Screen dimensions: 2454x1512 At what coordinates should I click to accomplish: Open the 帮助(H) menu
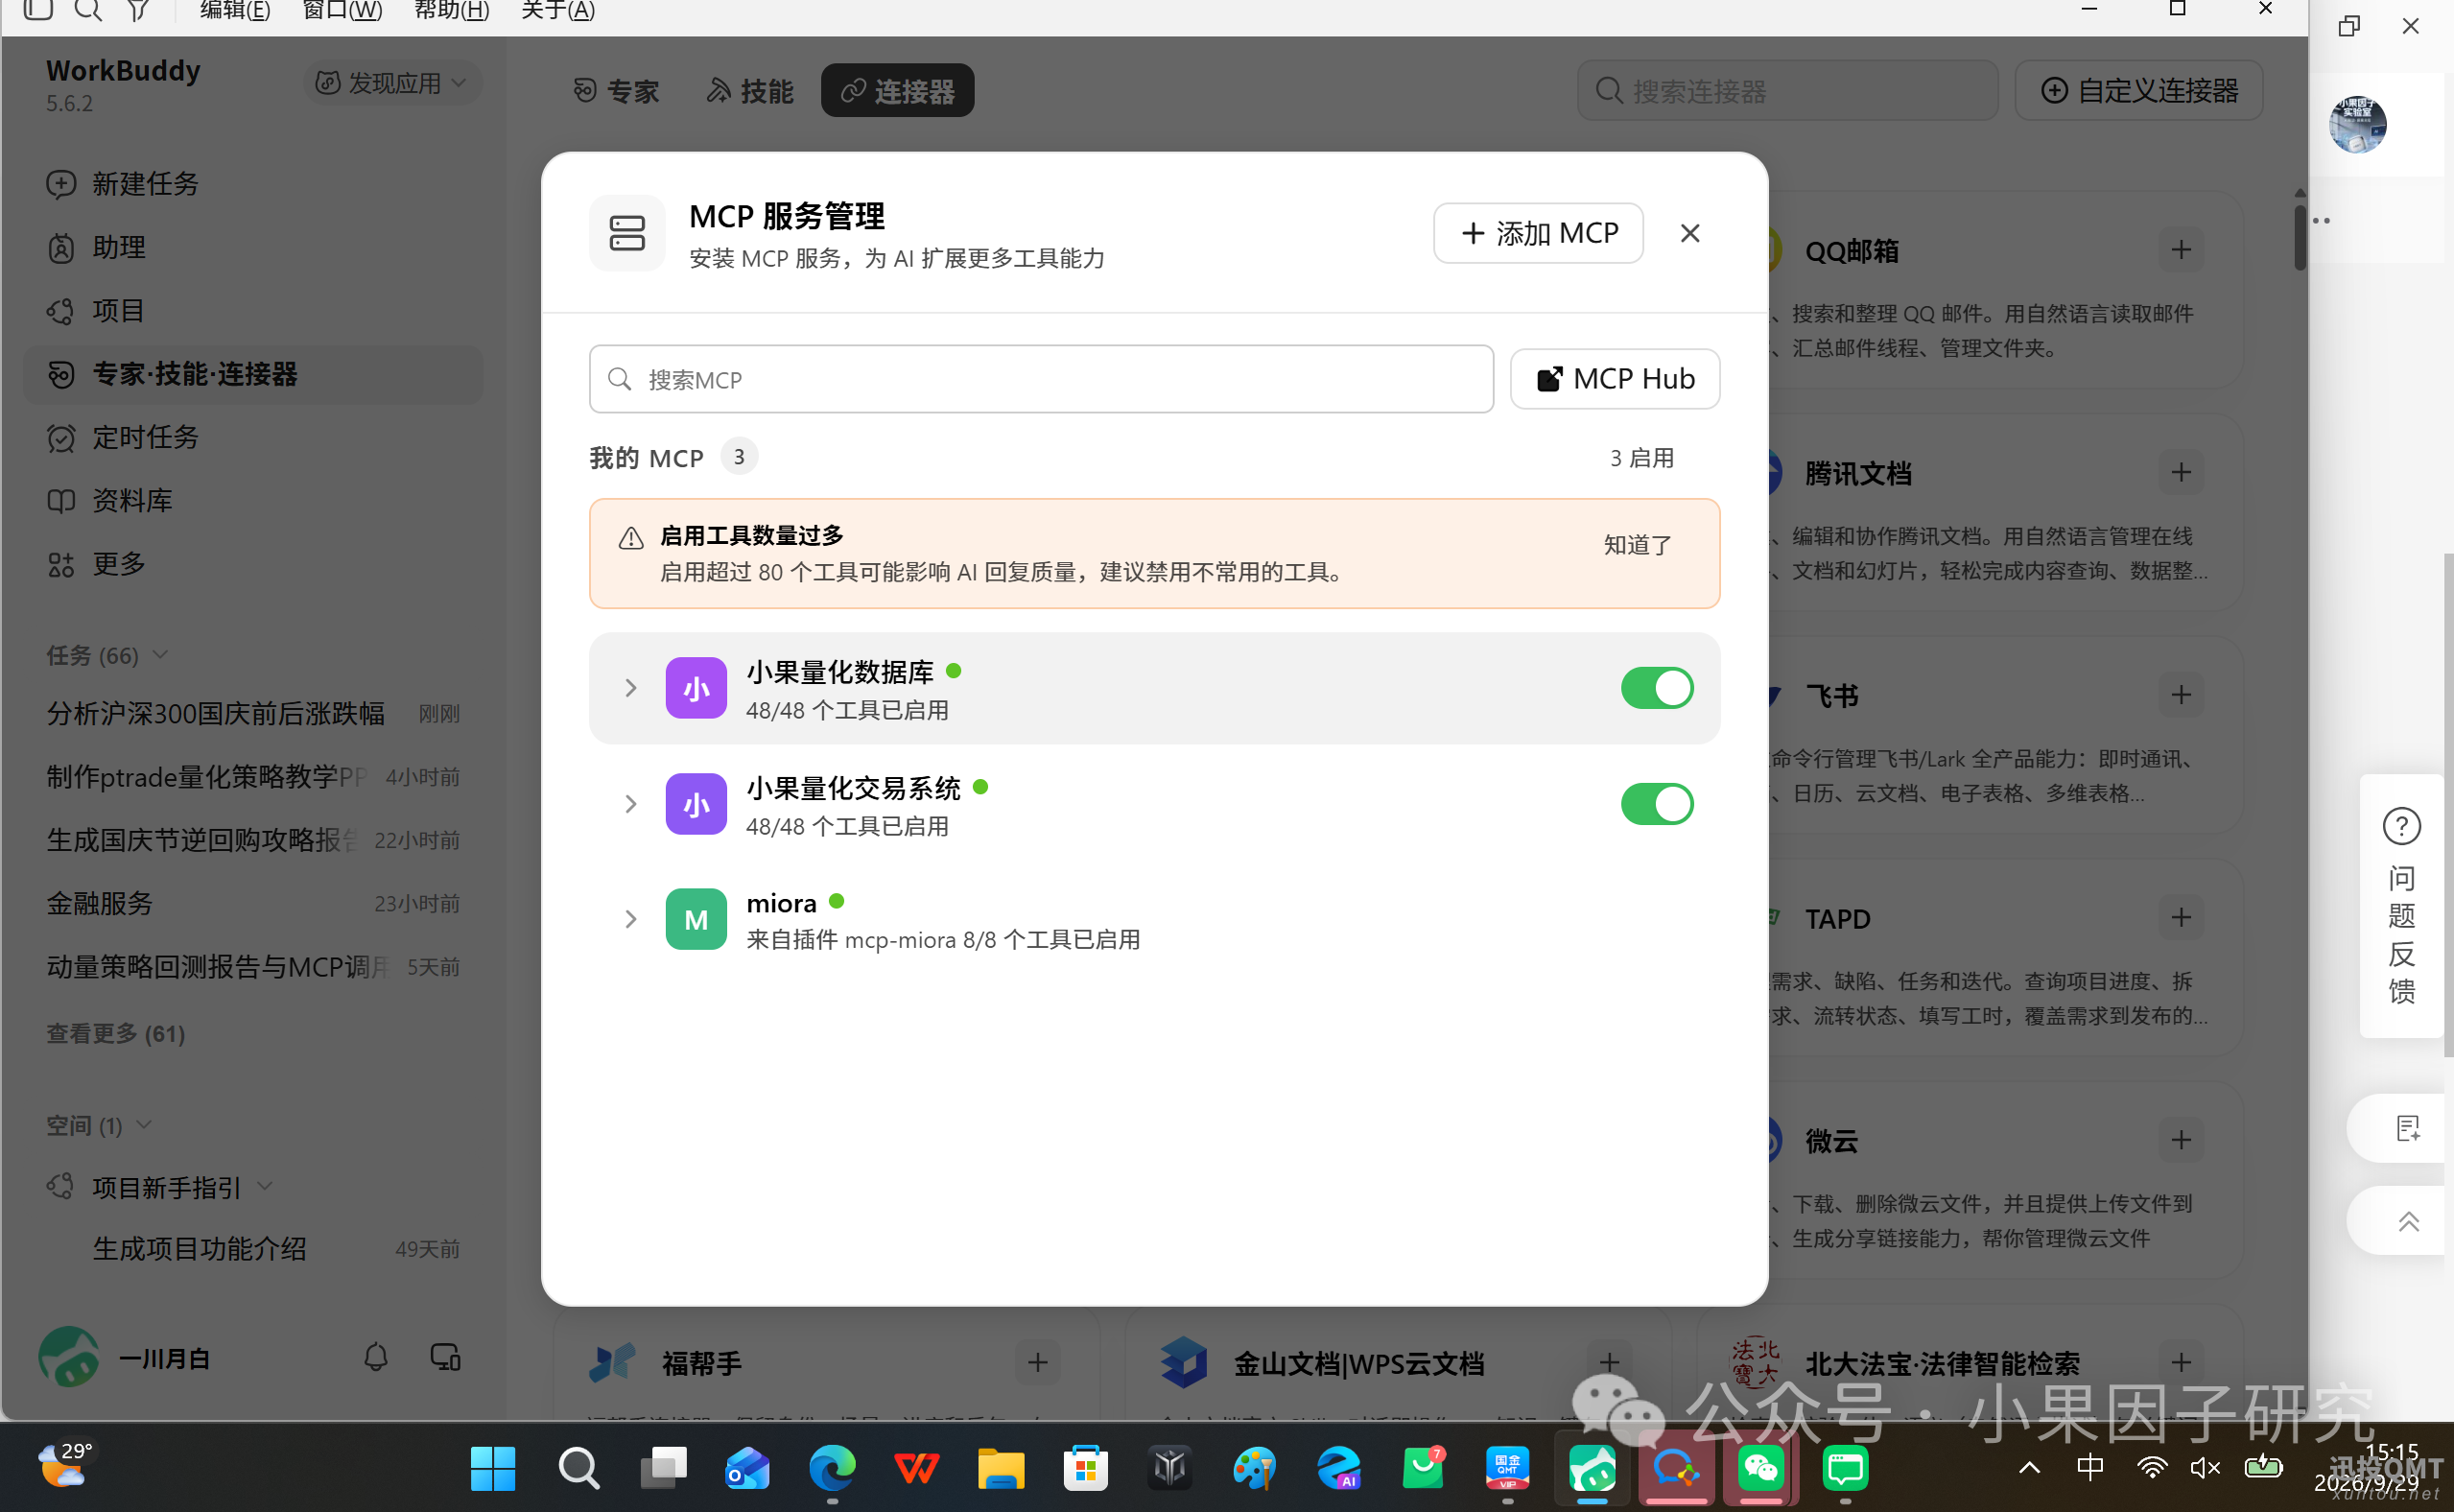click(x=451, y=10)
